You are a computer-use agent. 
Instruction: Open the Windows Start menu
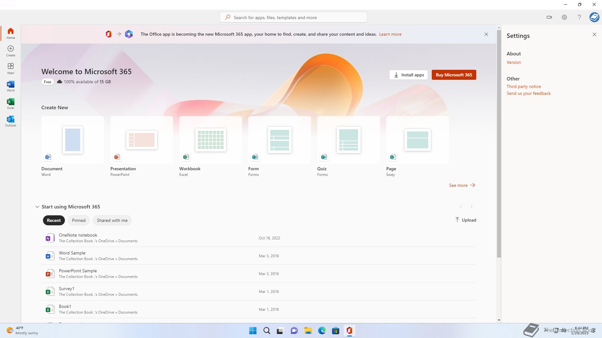point(253,330)
